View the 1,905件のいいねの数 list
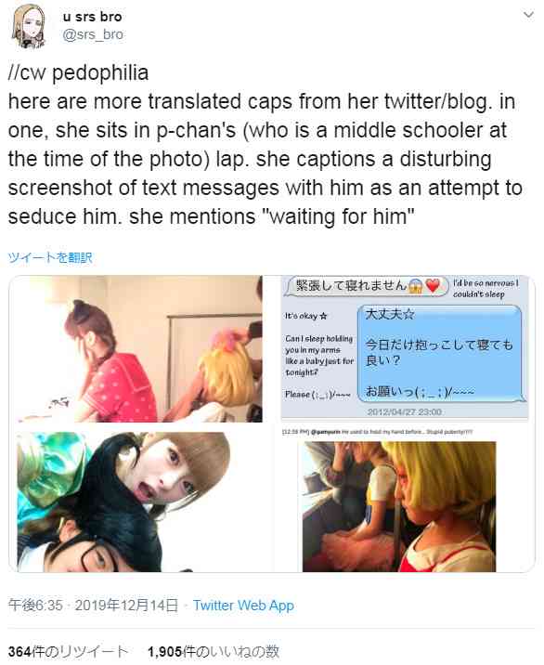Screen dimensions: 544x665 (x=214, y=652)
